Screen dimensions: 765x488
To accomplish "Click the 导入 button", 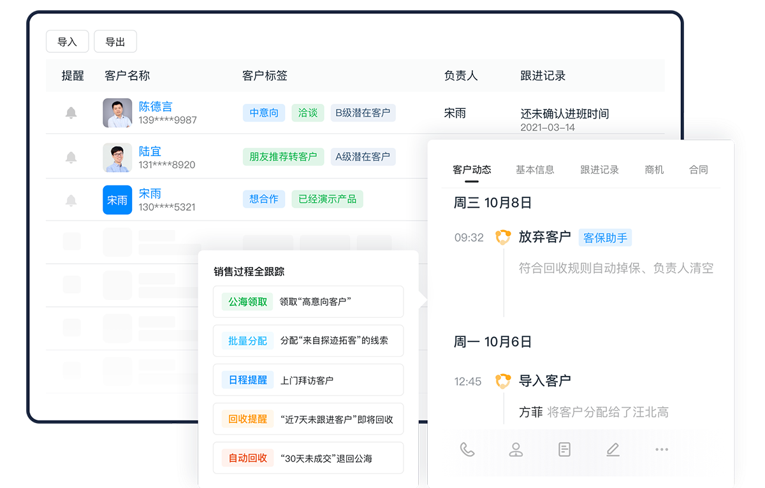I will (x=67, y=42).
